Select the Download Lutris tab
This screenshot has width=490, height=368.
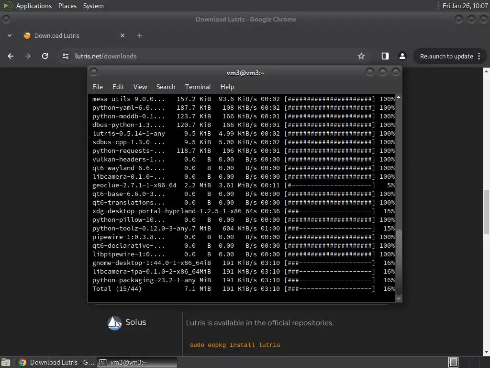click(75, 35)
